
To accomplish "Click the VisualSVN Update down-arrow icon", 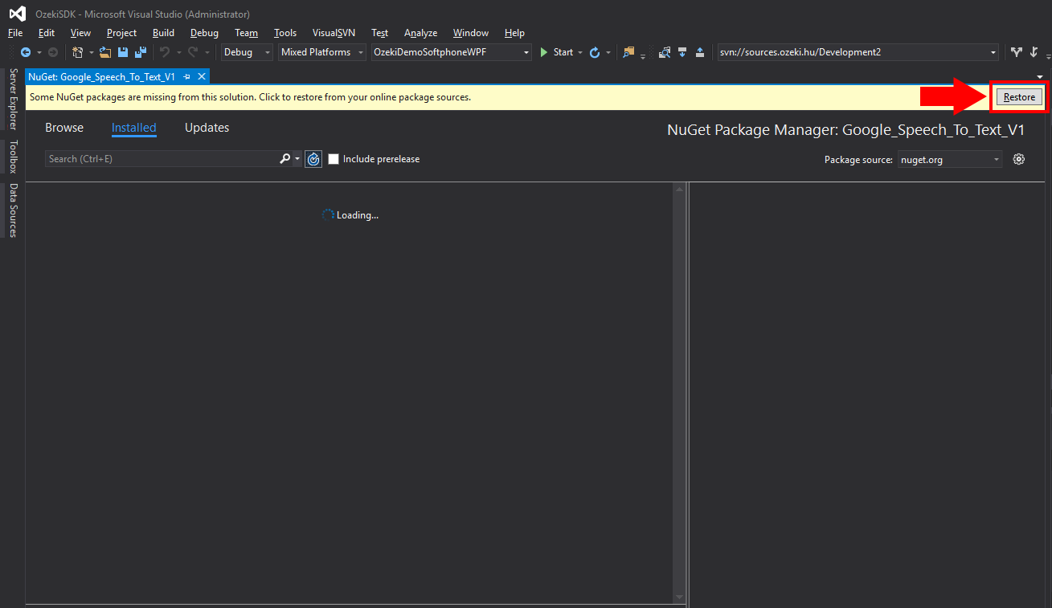I will (682, 52).
